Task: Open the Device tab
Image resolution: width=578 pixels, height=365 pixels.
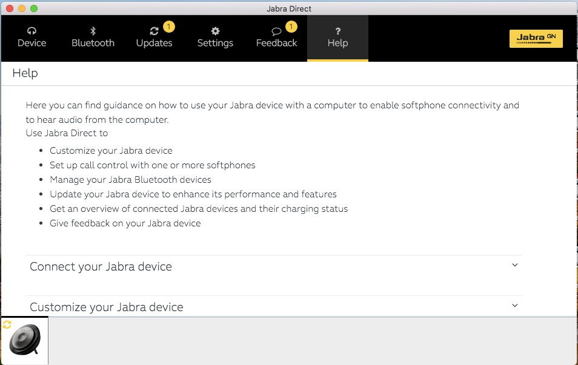Action: pyautogui.click(x=32, y=38)
